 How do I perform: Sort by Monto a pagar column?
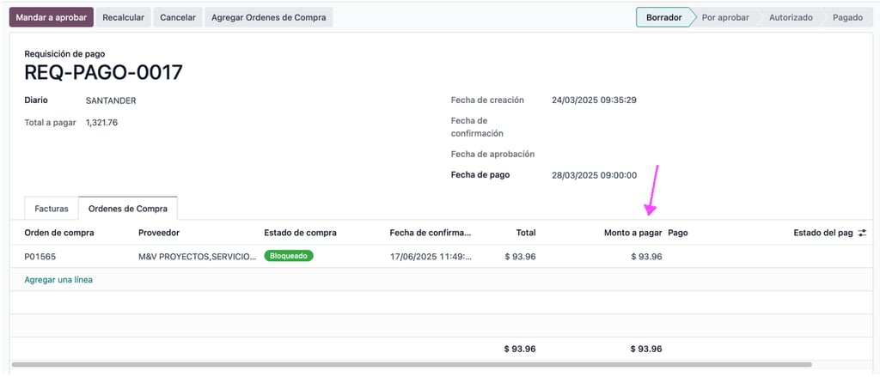pyautogui.click(x=633, y=233)
